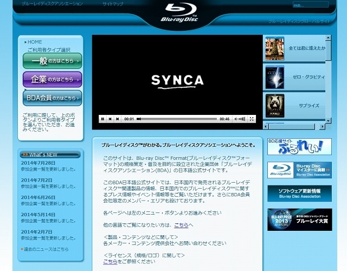Focus the search box at top right
347x271 pixels.
point(311,5)
